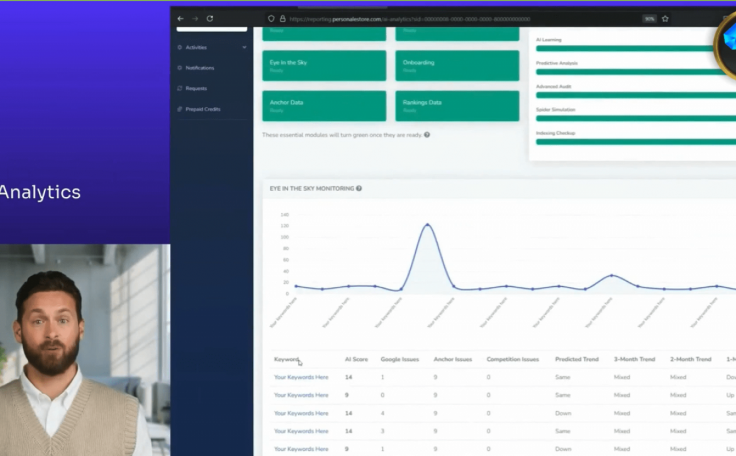Image resolution: width=736 pixels, height=456 pixels.
Task: Open Requests in the sidebar
Action: click(x=196, y=89)
